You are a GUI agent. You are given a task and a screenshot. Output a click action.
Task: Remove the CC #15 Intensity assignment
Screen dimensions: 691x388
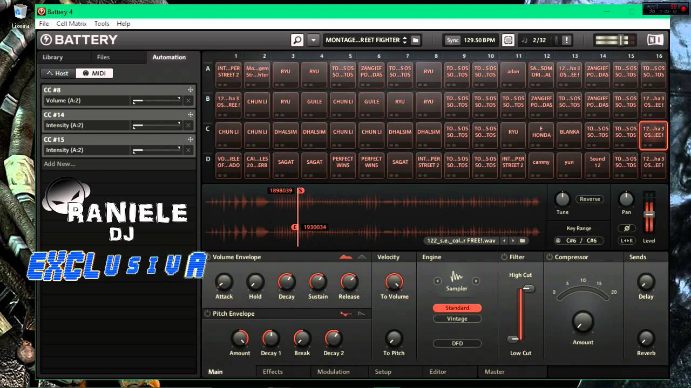[188, 150]
